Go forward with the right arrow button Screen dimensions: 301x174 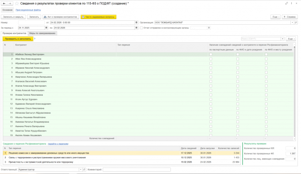point(10,4)
